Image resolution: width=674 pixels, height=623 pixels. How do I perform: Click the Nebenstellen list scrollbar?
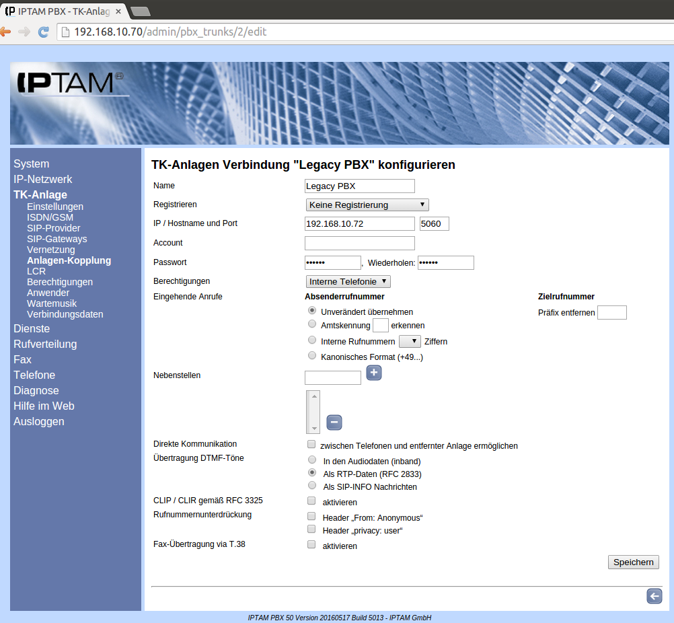[313, 412]
